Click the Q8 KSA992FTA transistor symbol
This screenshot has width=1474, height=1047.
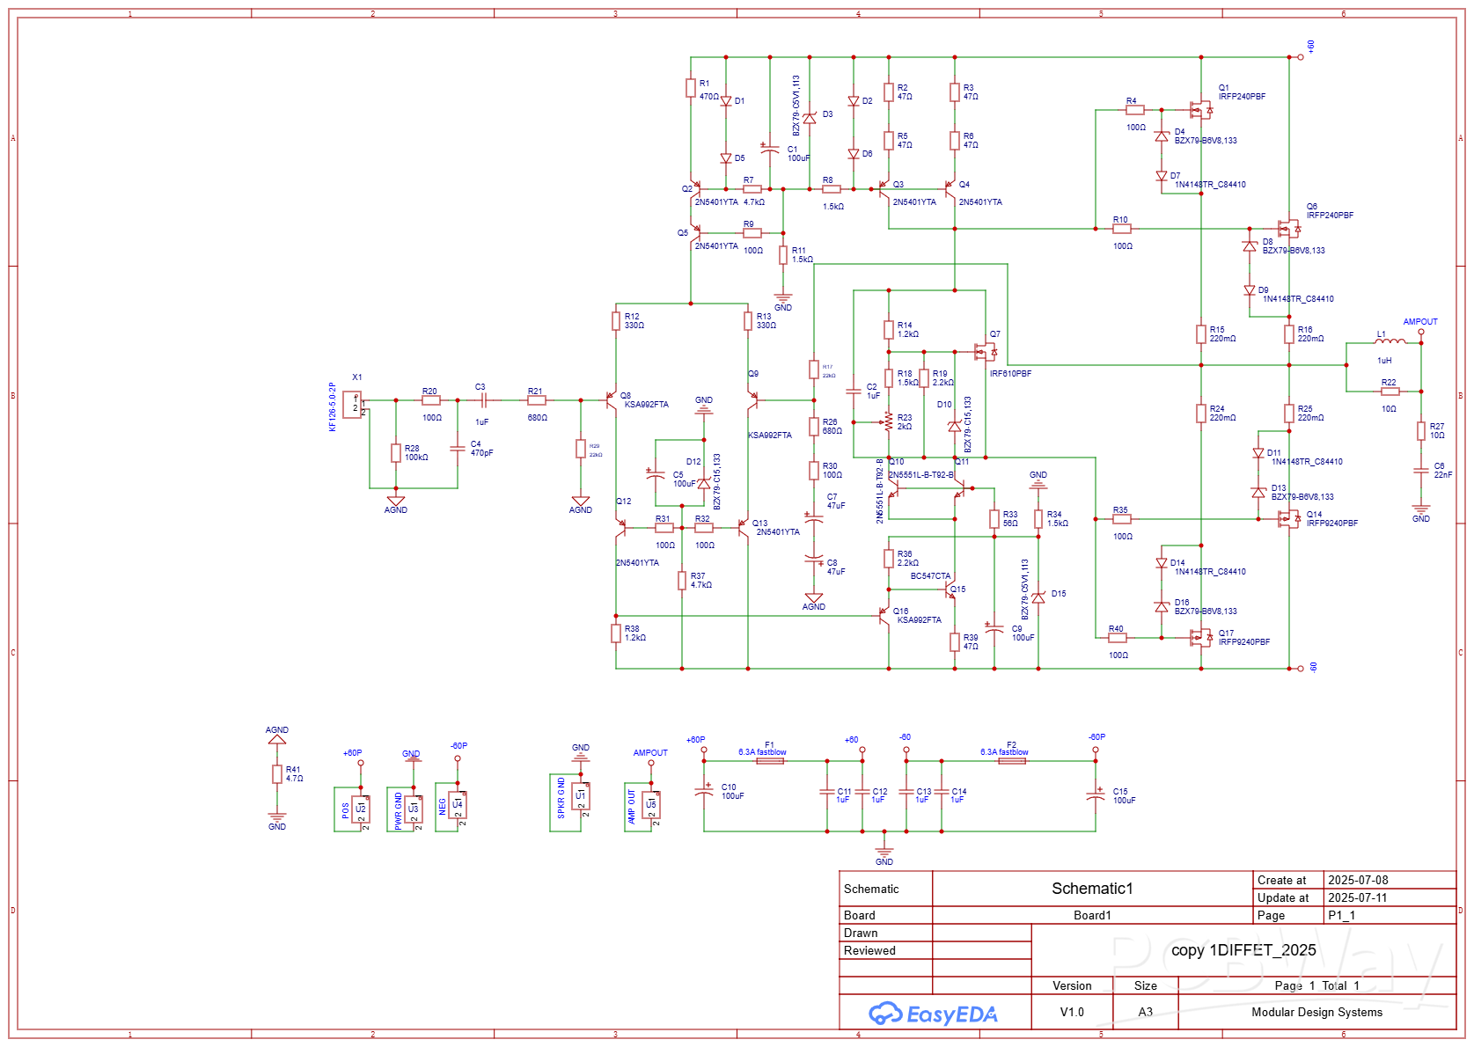[x=611, y=400]
